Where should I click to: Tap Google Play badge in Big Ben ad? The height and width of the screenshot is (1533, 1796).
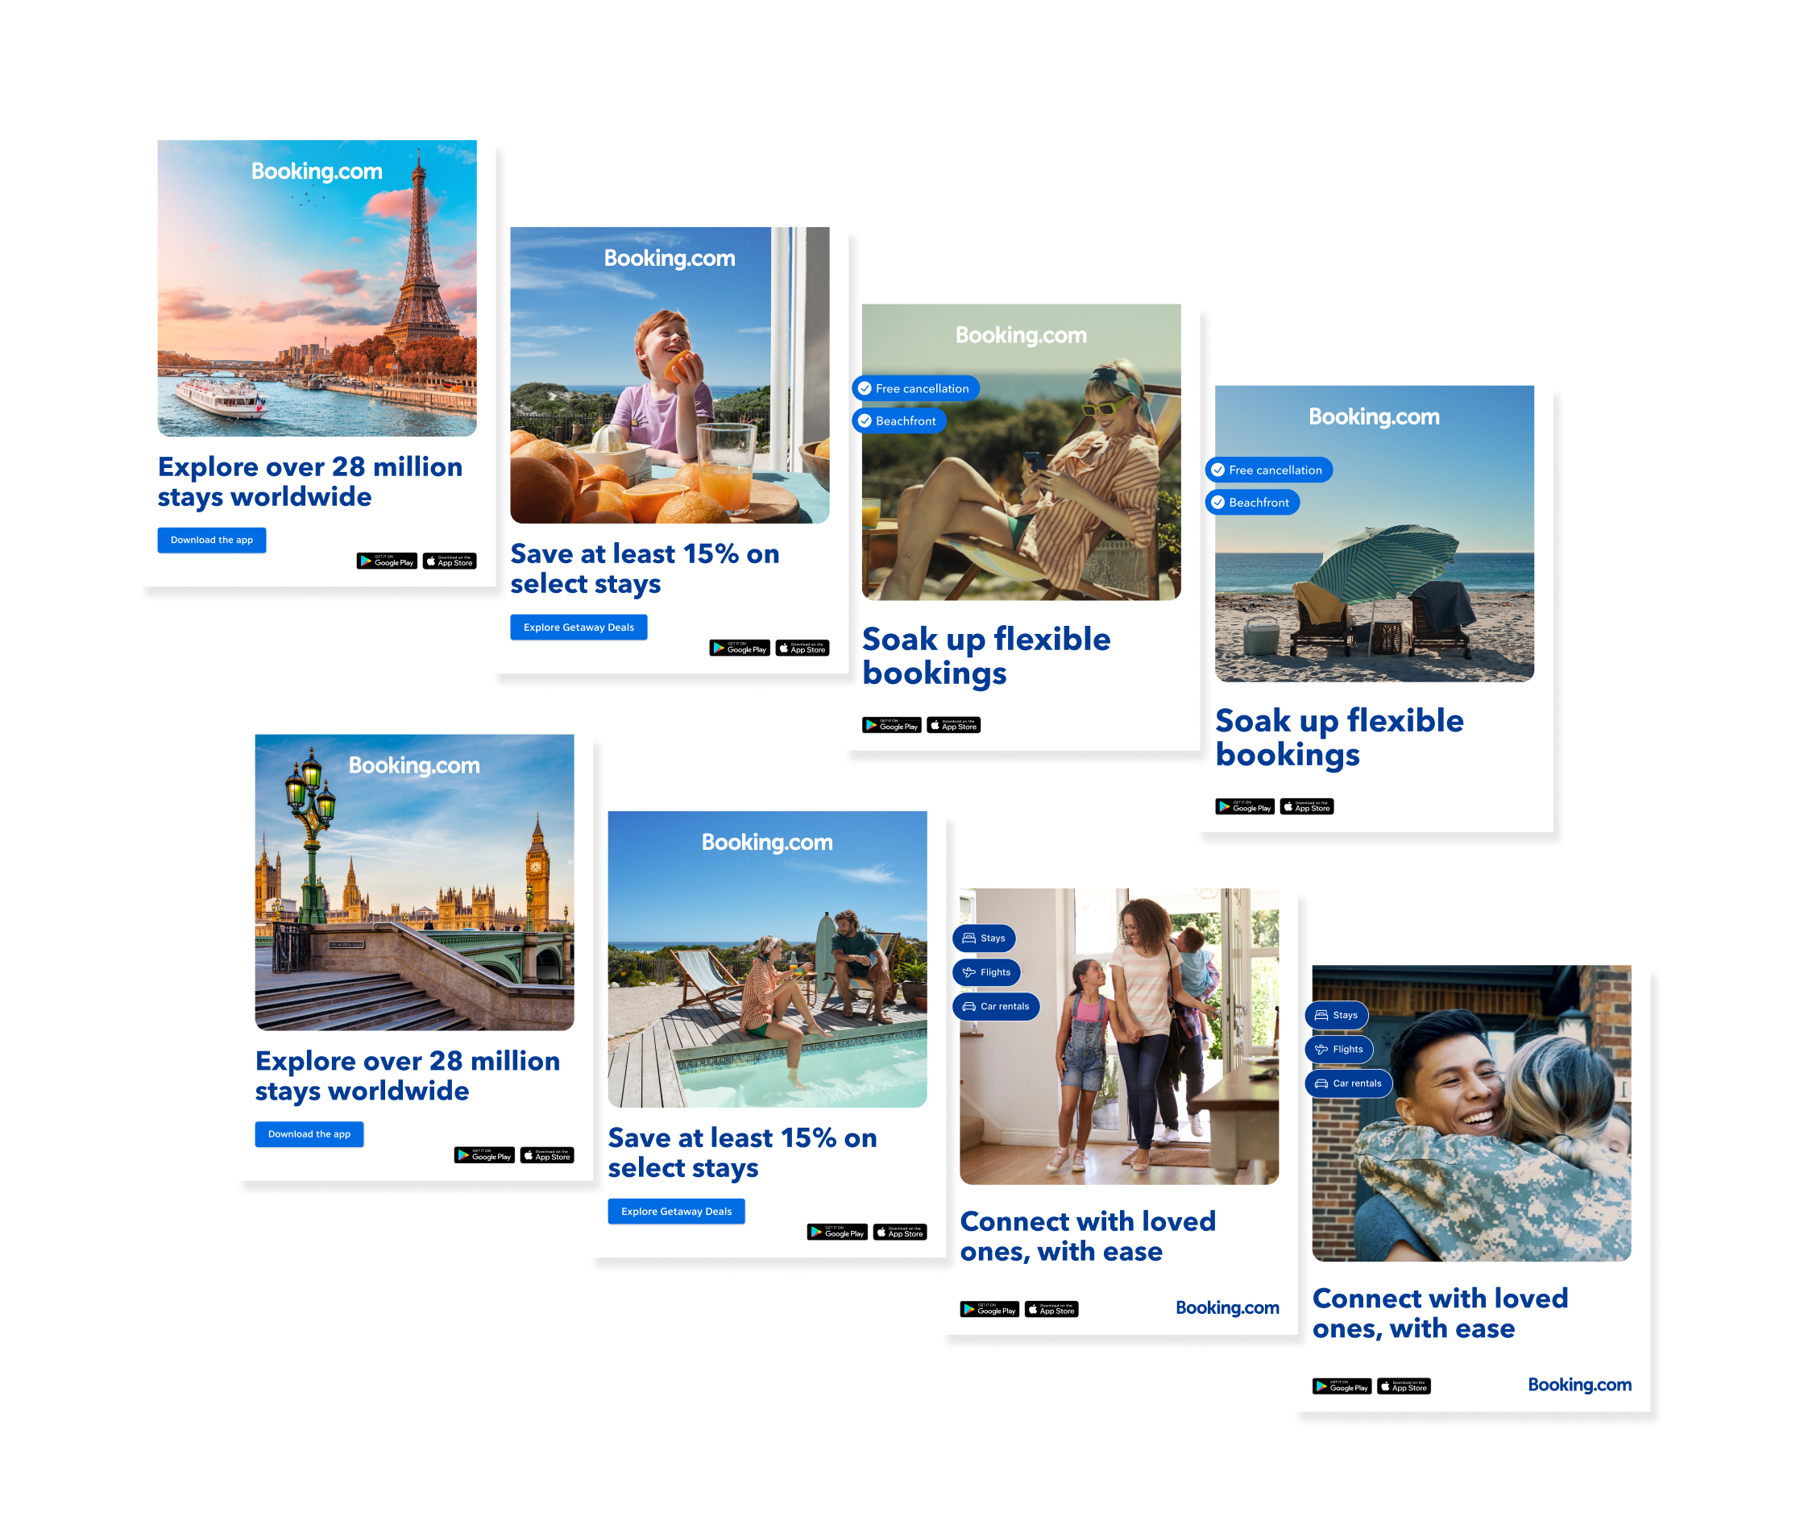click(484, 1155)
